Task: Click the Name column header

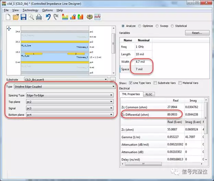Action: click(x=128, y=40)
